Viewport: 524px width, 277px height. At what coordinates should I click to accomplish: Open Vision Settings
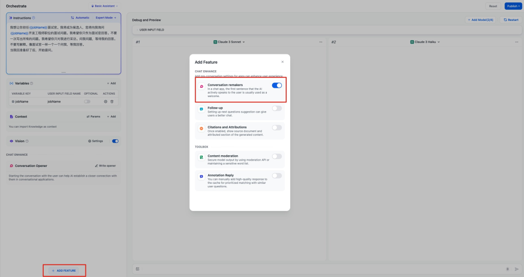click(96, 141)
